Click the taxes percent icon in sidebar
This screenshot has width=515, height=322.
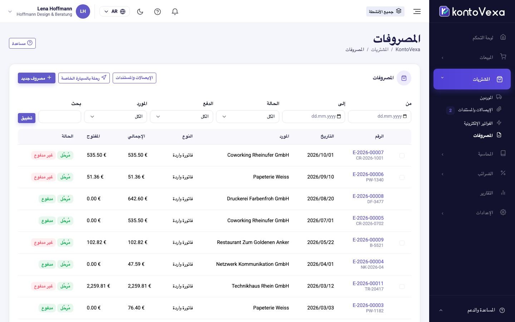[x=503, y=173]
